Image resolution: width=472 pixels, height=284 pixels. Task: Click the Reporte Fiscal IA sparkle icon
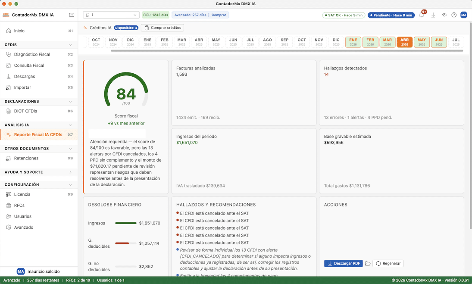[x=9, y=134]
